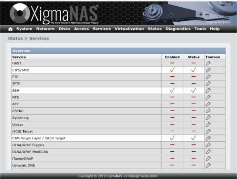Image resolution: width=237 pixels, height=179 pixels.
Task: Select the FTP service name
Action: click(15, 77)
